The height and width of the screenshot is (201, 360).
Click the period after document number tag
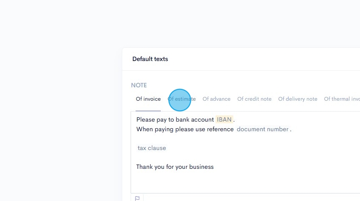291,130
